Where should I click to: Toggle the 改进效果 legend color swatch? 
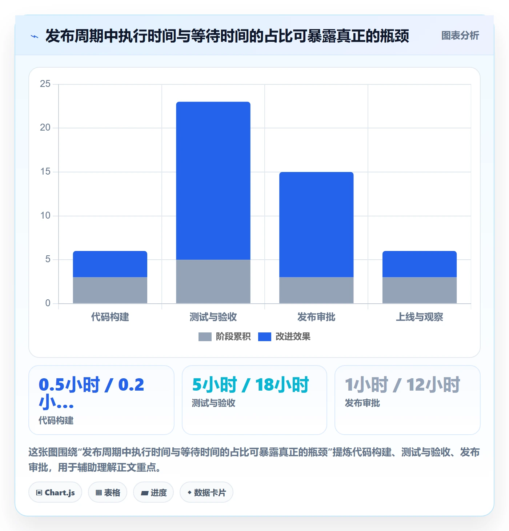264,337
